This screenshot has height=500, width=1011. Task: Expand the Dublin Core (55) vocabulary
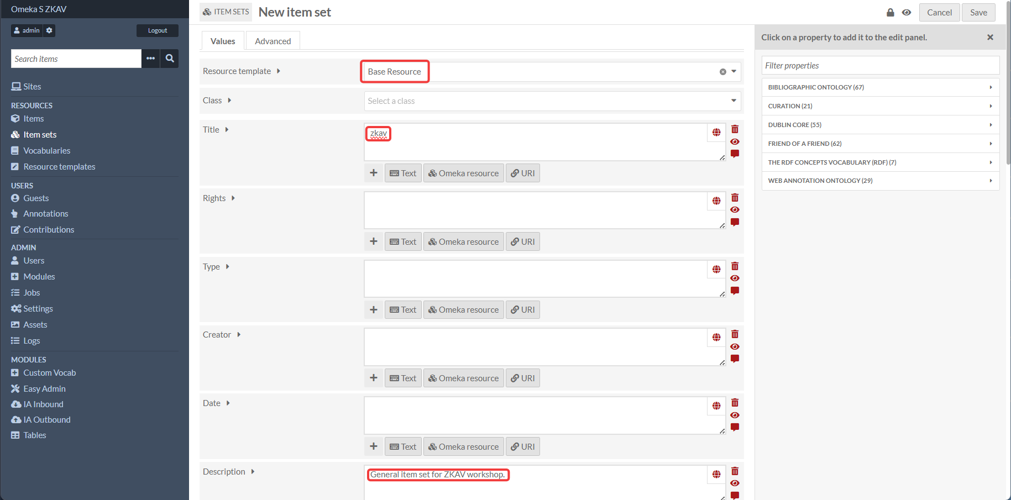[881, 125]
